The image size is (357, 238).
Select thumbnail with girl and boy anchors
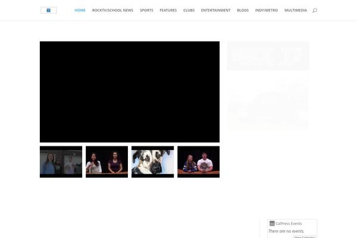199,162
